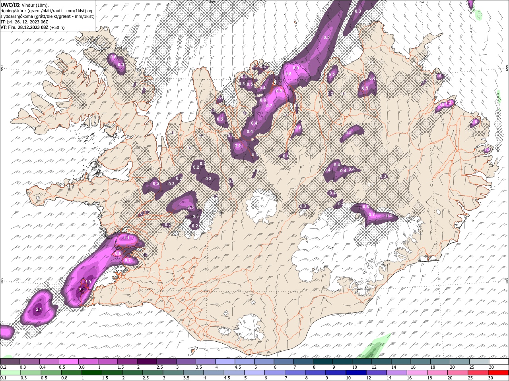Image resolution: width=509 pixels, height=381 pixels.
Task: Click the '(+50 h)' forecast offset text
Action: click(57, 27)
